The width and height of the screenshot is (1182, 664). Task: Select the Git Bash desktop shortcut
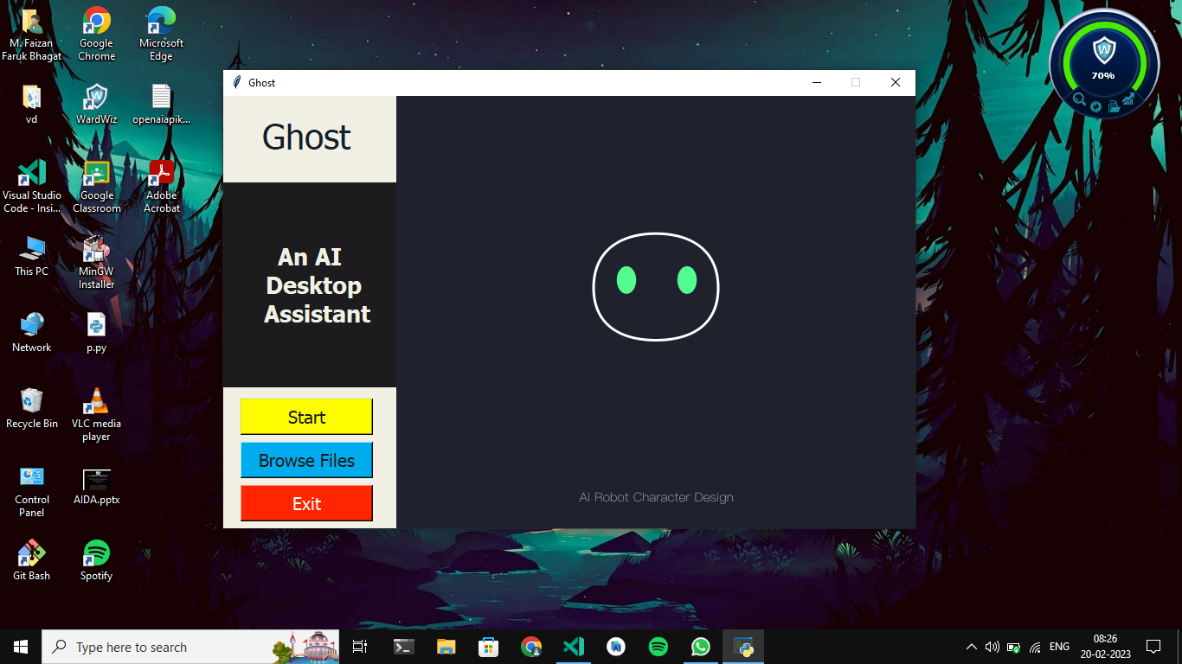coord(31,560)
